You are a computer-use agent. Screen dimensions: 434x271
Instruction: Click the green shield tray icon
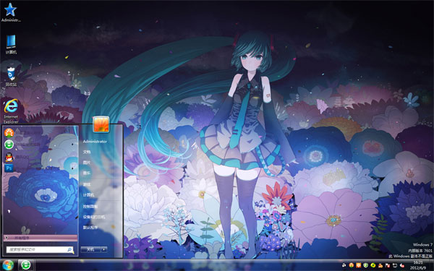(x=365, y=265)
